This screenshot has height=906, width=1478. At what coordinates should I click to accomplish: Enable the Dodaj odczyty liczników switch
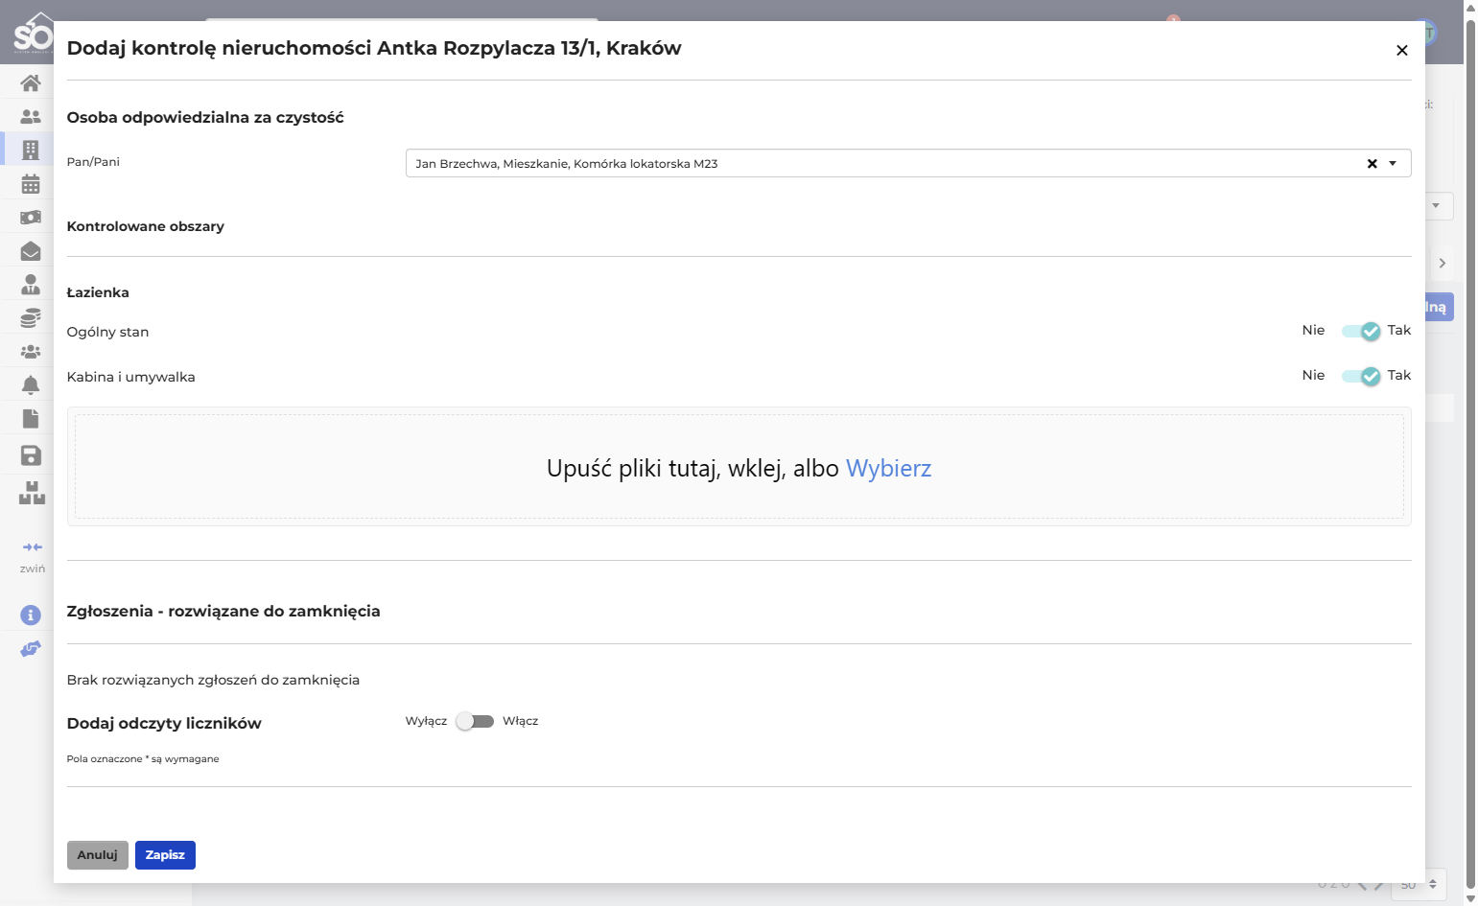click(x=475, y=721)
